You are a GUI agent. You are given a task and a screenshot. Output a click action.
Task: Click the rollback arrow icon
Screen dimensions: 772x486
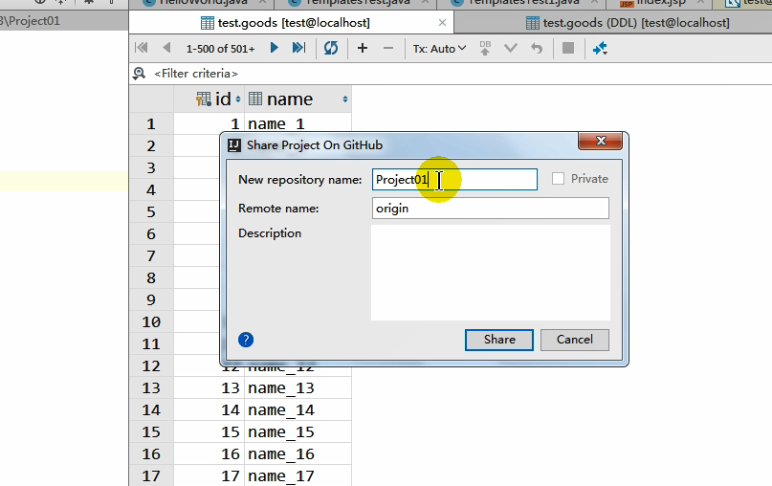click(537, 48)
